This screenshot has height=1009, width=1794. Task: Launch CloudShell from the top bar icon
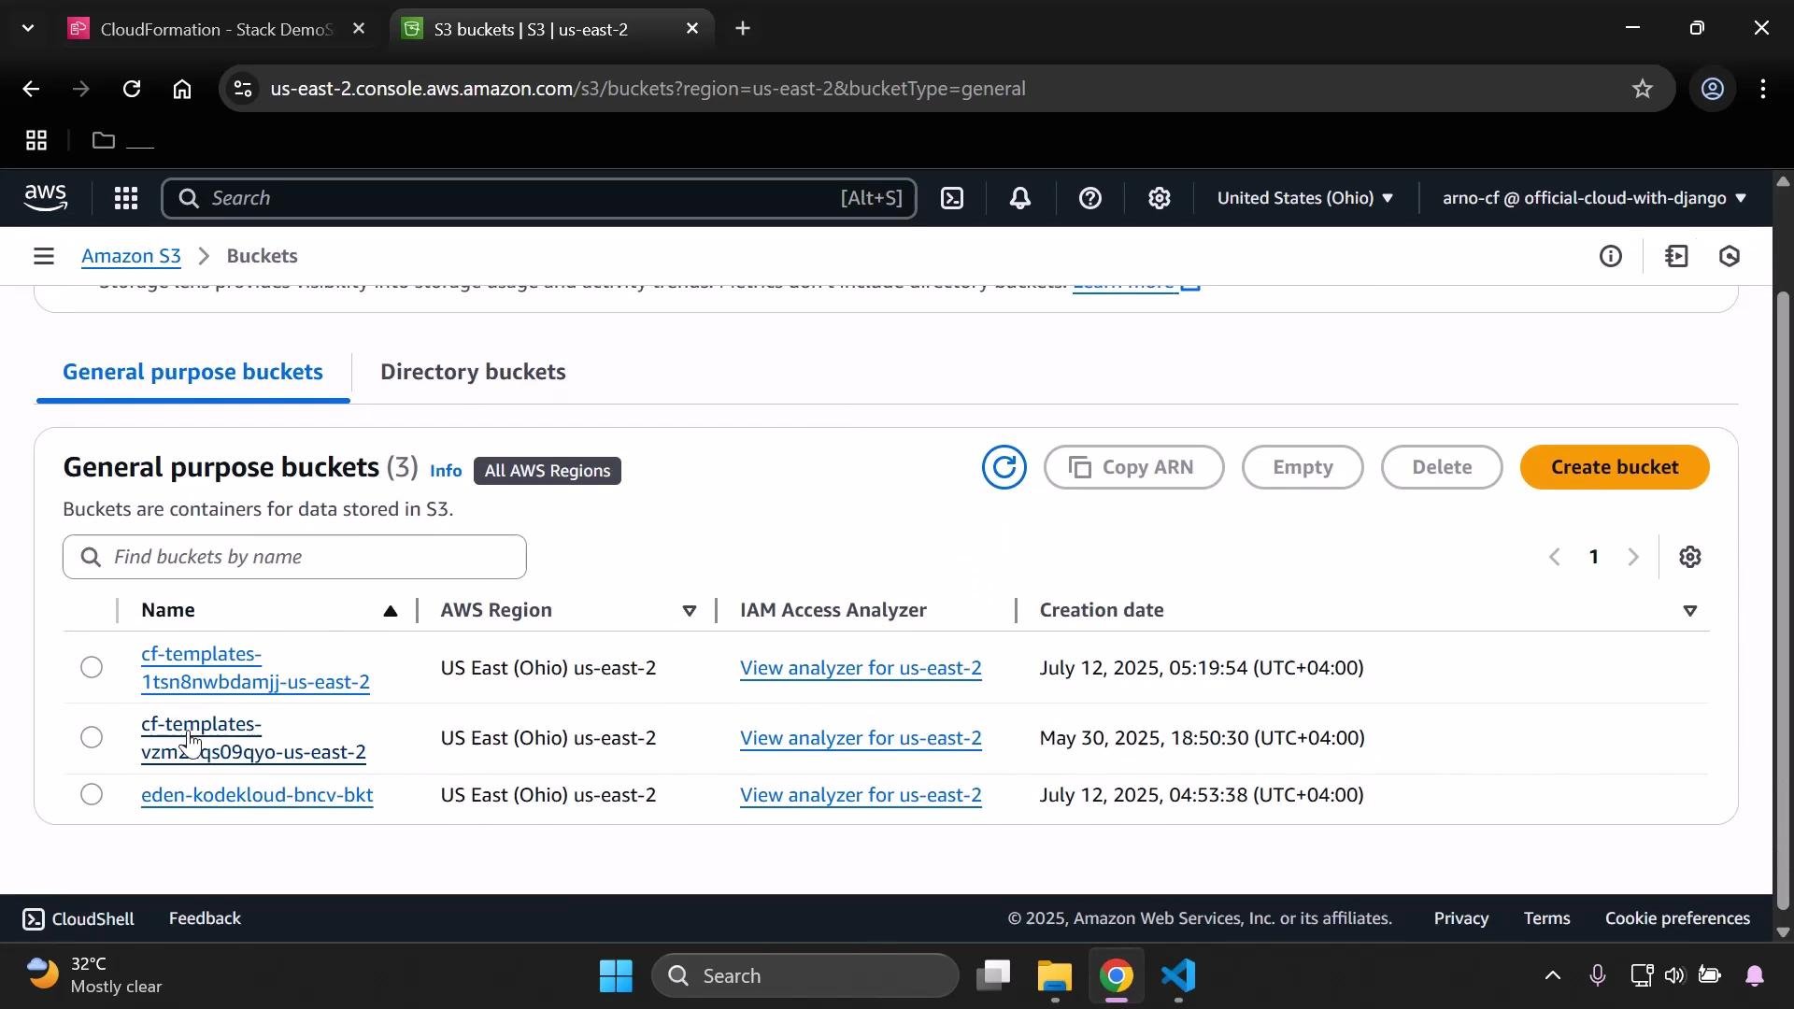point(952,198)
